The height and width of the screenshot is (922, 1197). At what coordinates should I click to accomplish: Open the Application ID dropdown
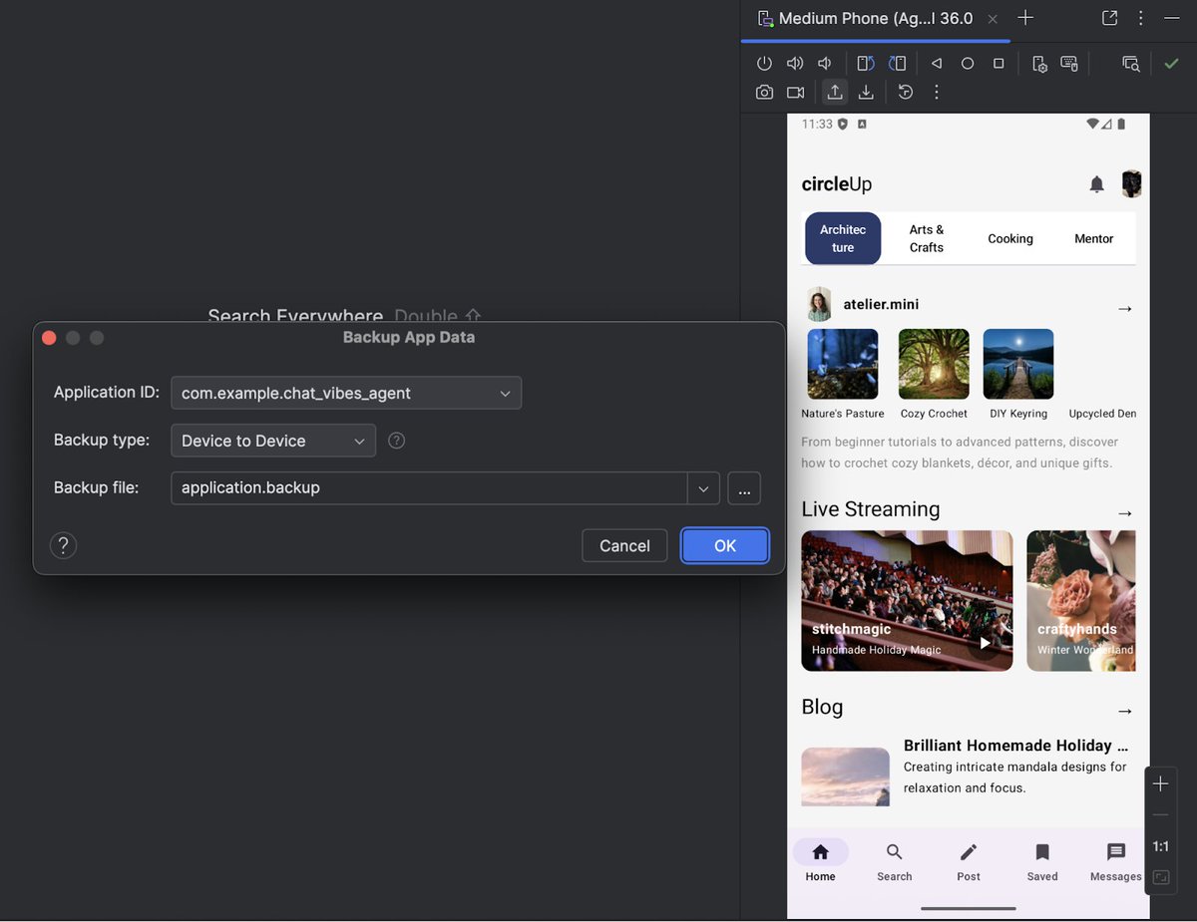(x=506, y=393)
